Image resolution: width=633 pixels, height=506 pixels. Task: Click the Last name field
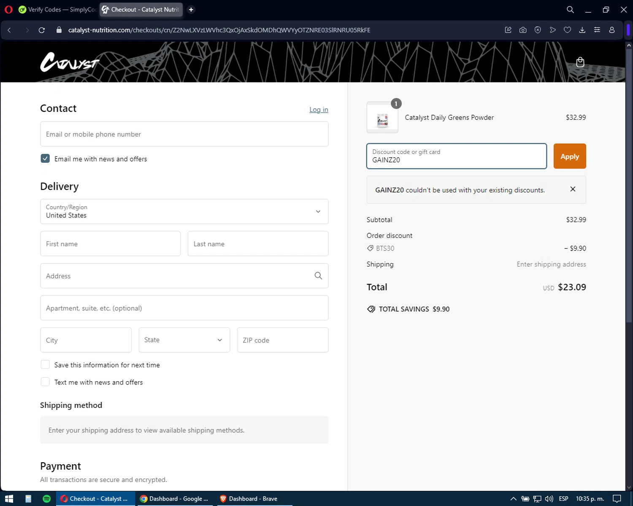258,244
